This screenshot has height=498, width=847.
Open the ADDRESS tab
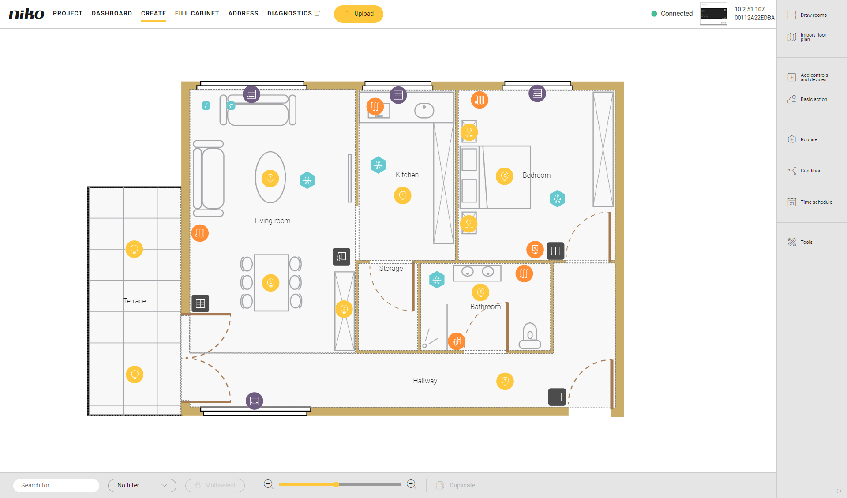[x=243, y=13]
